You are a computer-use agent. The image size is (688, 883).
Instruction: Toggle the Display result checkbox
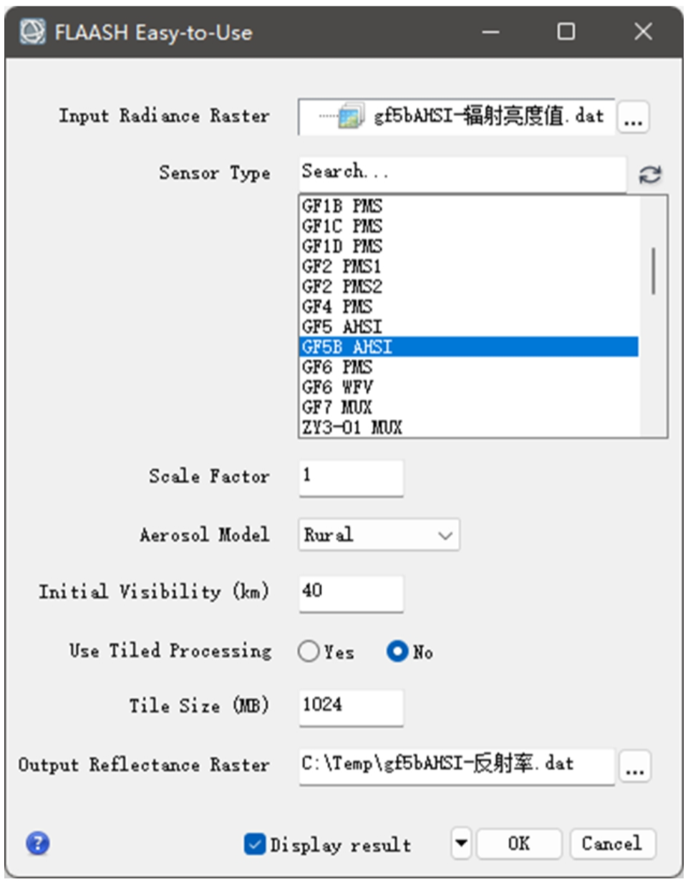pyautogui.click(x=254, y=844)
